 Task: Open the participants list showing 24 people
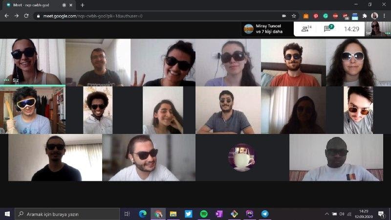[306, 29]
